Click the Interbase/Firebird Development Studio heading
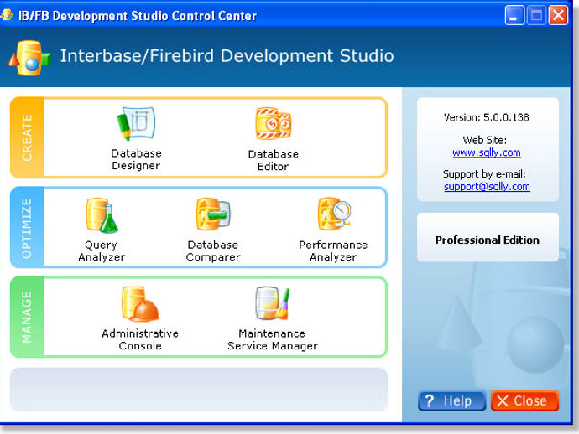This screenshot has width=579, height=434. click(x=227, y=56)
